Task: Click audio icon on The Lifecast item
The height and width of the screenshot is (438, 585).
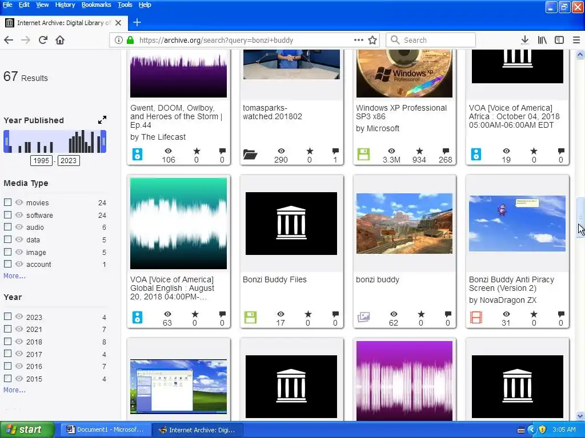Action: click(137, 154)
